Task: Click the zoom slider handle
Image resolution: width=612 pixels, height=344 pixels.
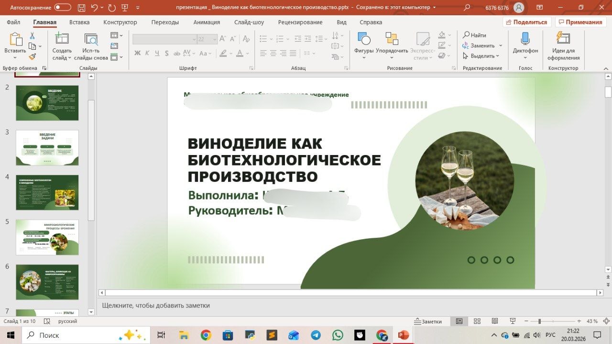Action: point(539,322)
